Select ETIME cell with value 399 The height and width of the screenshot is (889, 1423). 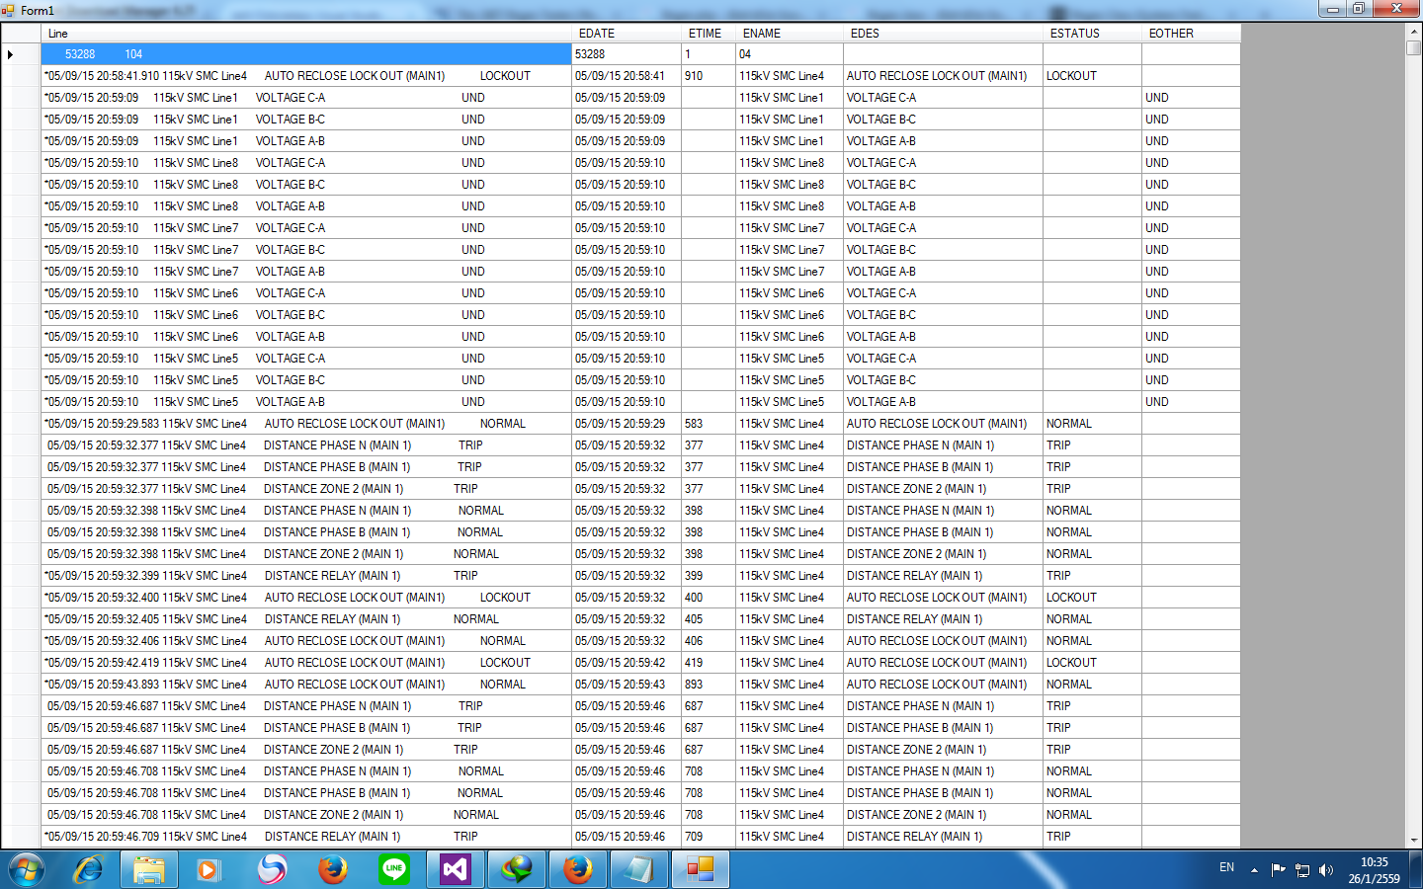[x=709, y=576]
